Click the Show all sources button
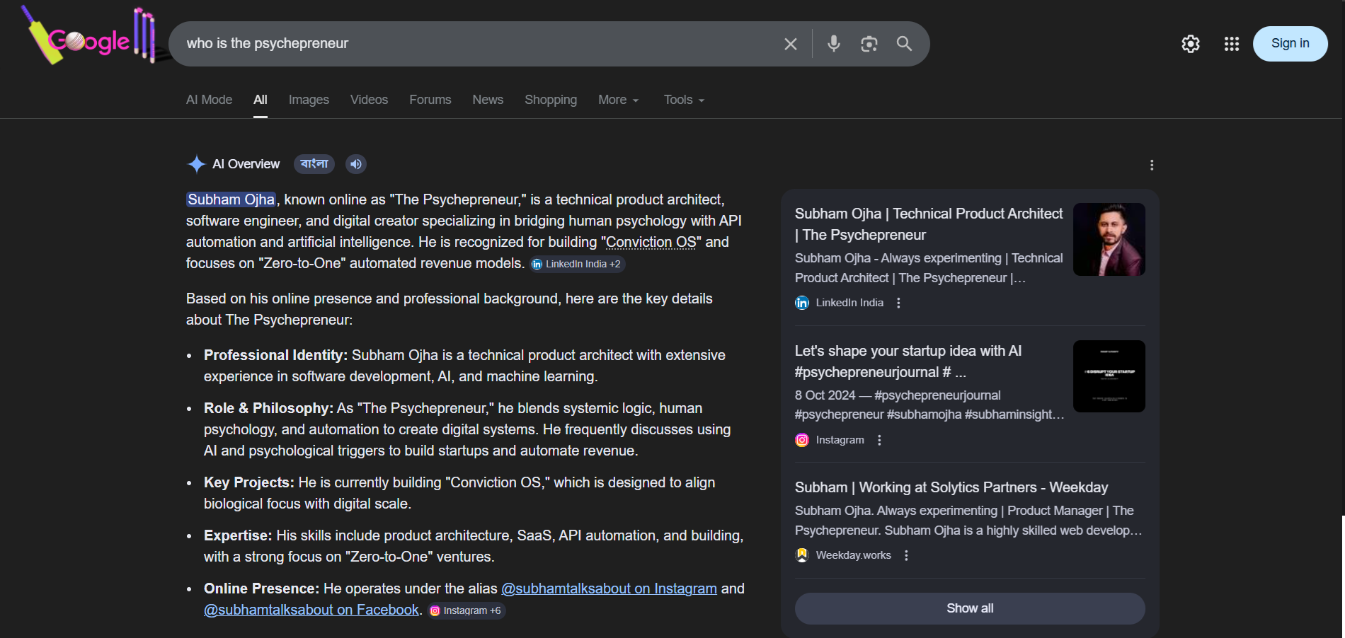The height and width of the screenshot is (638, 1345). [x=969, y=608]
